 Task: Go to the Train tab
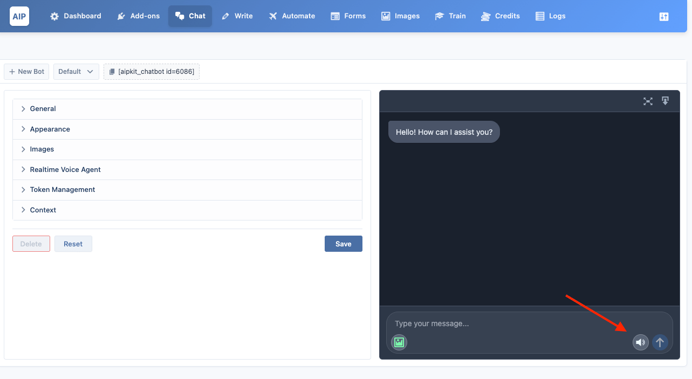[450, 16]
